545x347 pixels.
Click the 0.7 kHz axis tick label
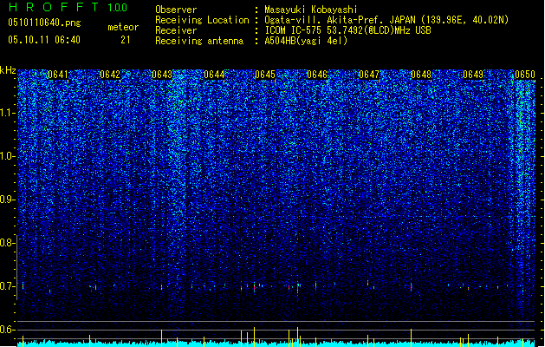pos(8,286)
